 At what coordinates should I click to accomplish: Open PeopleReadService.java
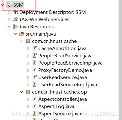tap(65, 56)
